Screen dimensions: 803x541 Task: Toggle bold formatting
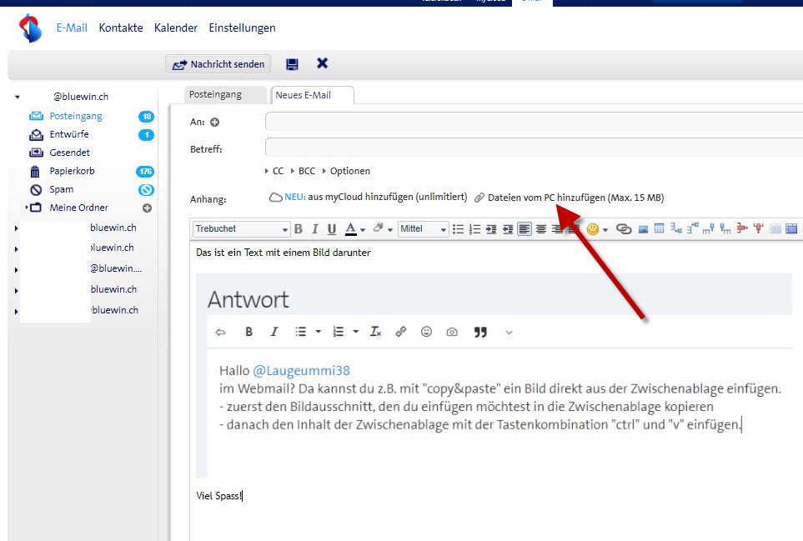[299, 229]
